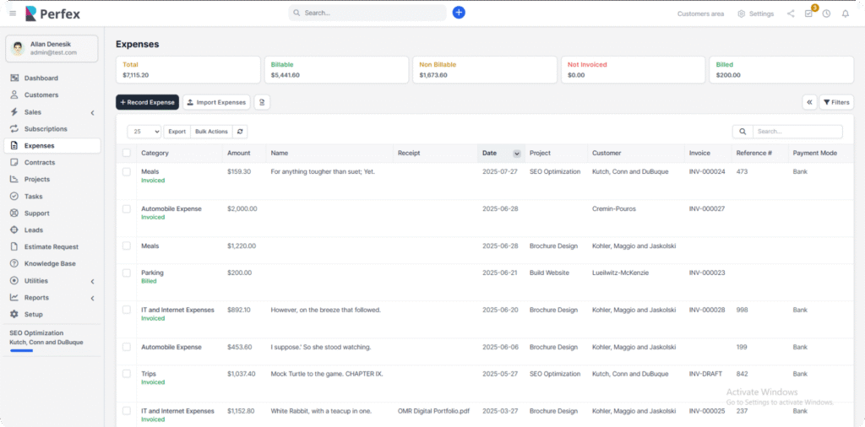Open the Expenses sidebar menu item
The image size is (865, 427).
pyautogui.click(x=52, y=145)
